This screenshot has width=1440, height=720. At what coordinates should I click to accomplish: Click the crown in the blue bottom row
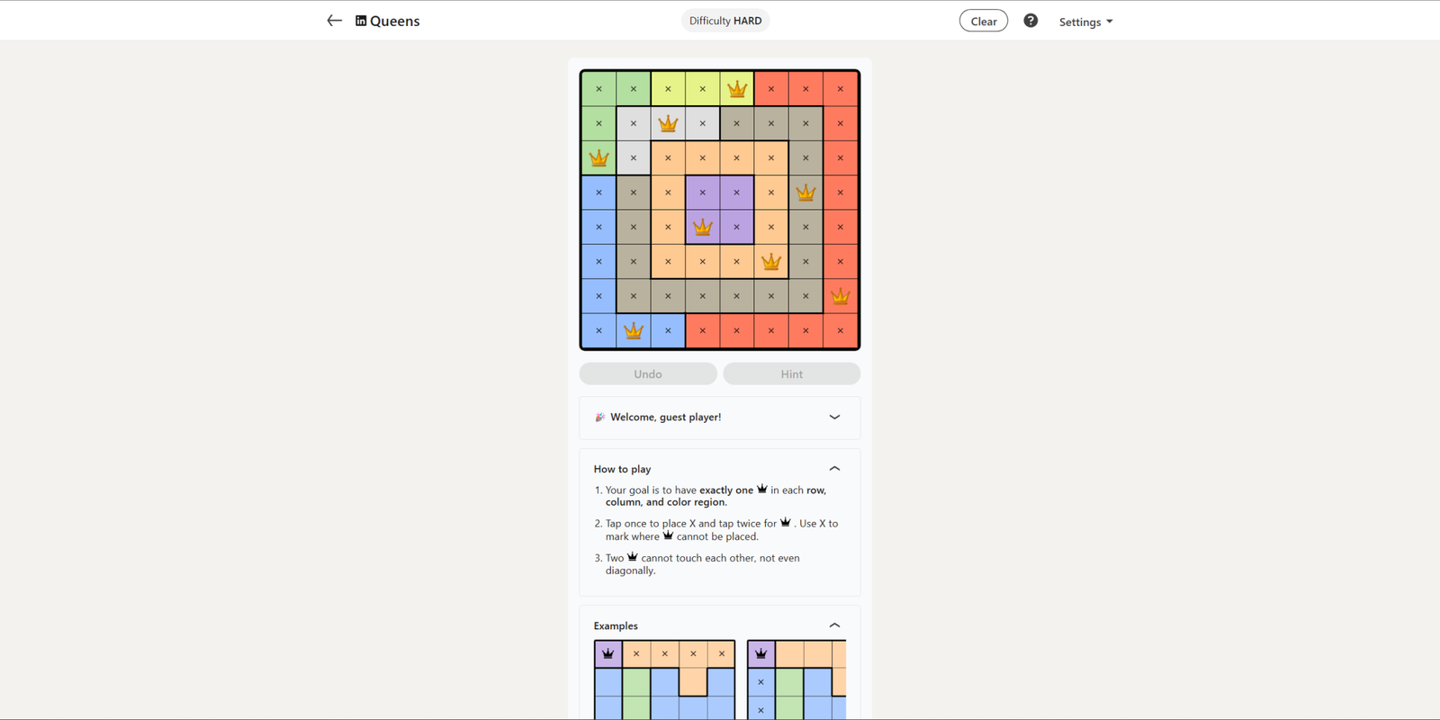click(634, 330)
